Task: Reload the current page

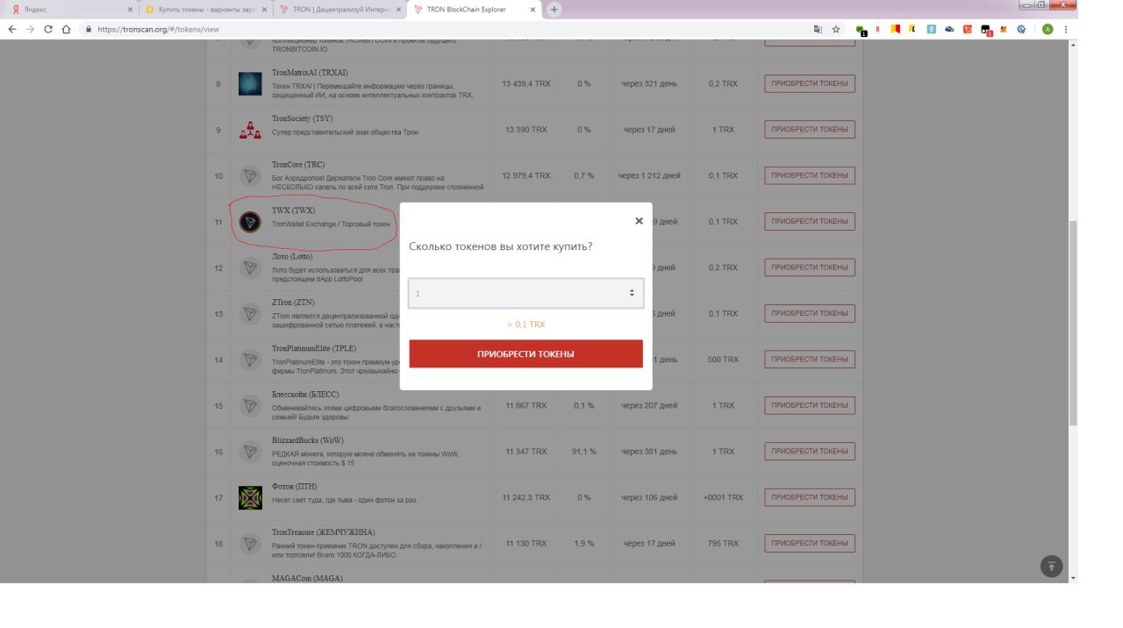Action: (x=48, y=29)
